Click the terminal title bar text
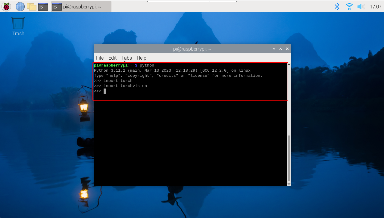This screenshot has height=218, width=384. pos(192,49)
